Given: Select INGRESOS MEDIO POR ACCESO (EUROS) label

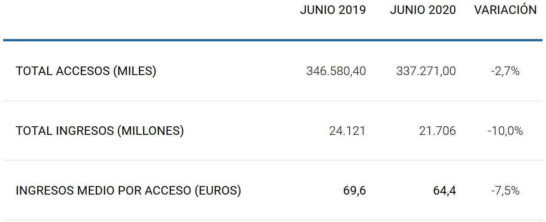Looking at the screenshot, I should (x=129, y=191).
